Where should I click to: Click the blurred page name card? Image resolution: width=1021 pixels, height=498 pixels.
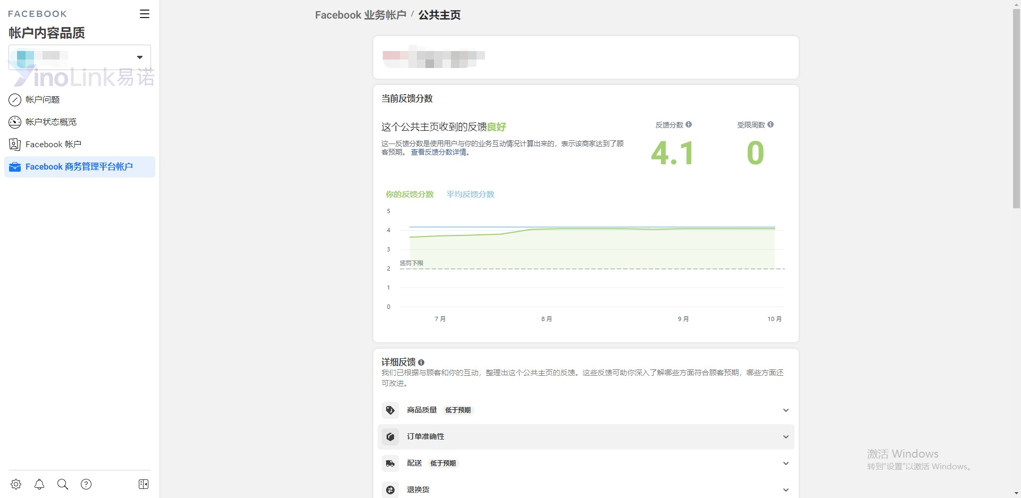pos(586,57)
